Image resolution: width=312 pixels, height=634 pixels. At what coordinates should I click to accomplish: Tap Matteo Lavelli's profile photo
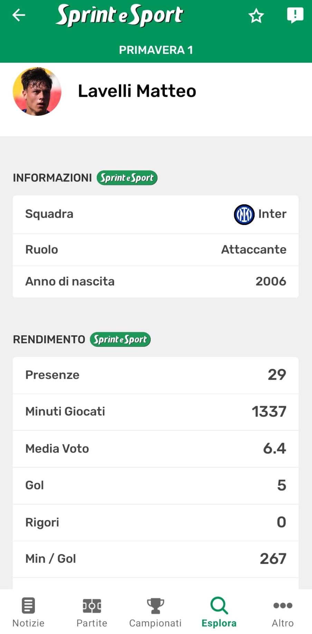[37, 92]
